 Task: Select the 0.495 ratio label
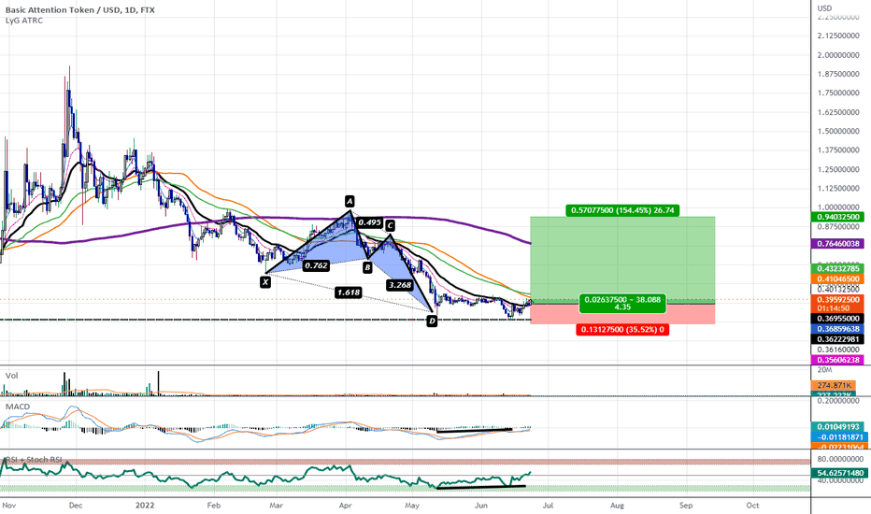pyautogui.click(x=369, y=222)
